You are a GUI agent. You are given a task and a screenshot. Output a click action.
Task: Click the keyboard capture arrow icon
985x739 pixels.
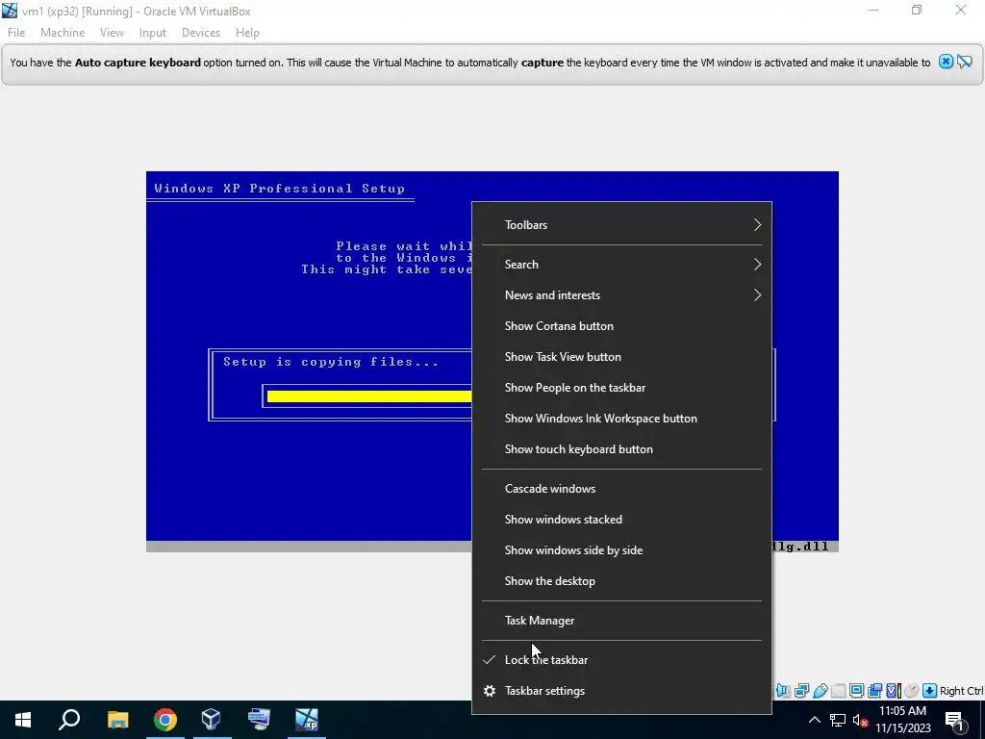coord(929,691)
